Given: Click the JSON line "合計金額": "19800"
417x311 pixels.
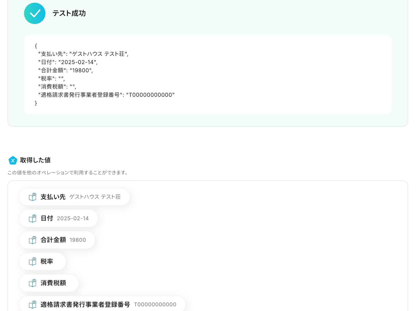Looking at the screenshot, I should (66, 70).
